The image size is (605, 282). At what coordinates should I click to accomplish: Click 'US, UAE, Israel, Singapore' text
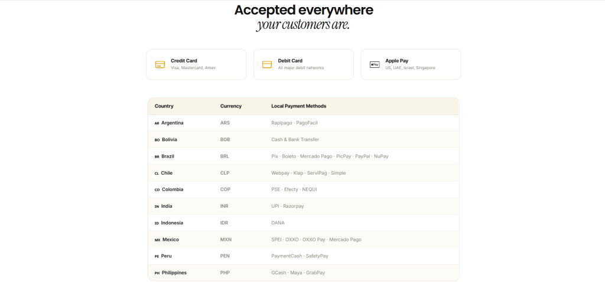click(410, 68)
